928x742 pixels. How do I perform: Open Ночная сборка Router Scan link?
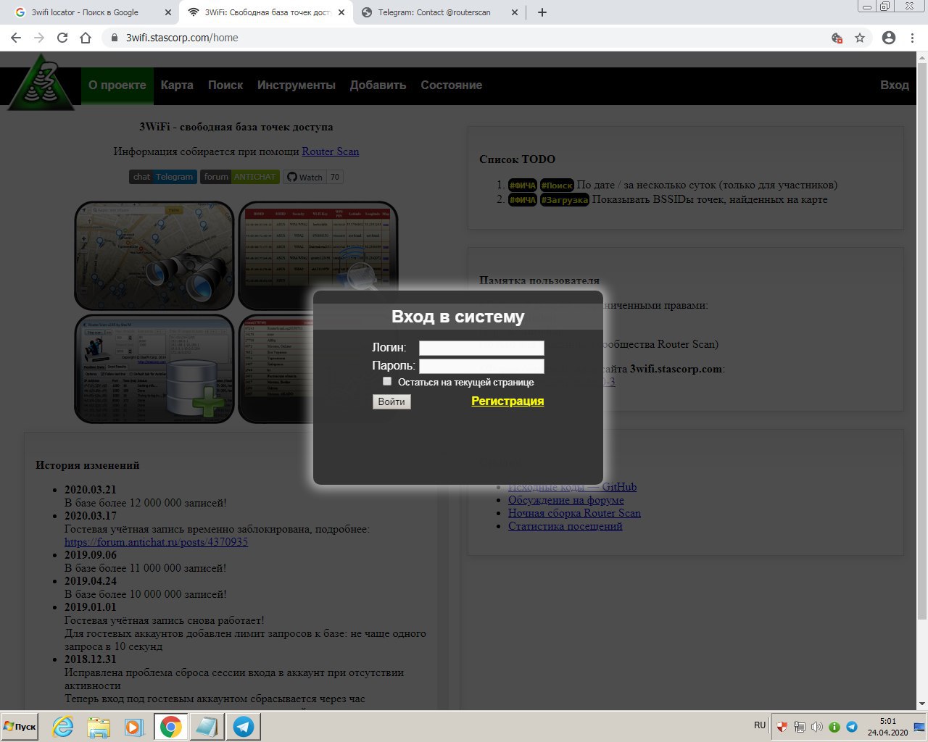coord(574,513)
